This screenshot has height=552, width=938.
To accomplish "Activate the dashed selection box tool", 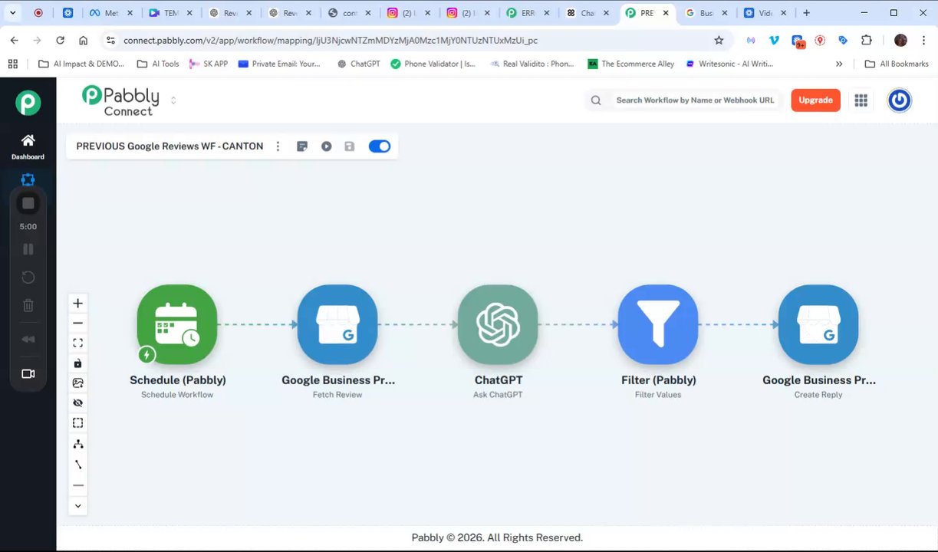I will coord(77,422).
